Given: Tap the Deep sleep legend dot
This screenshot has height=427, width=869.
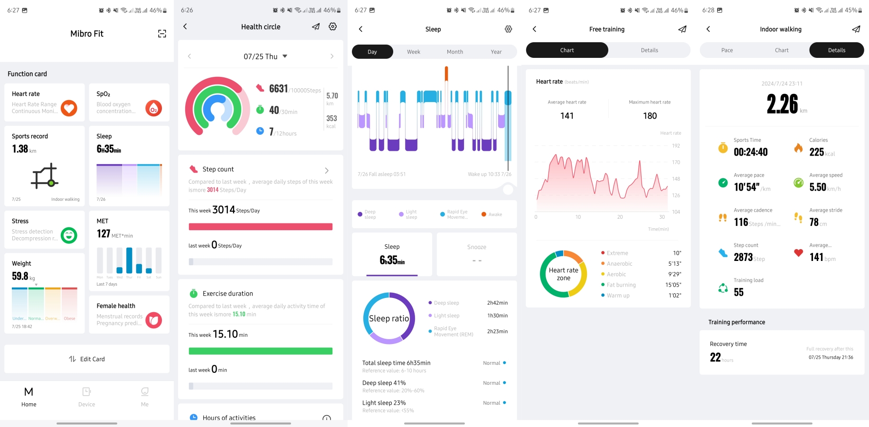Looking at the screenshot, I should (x=360, y=214).
